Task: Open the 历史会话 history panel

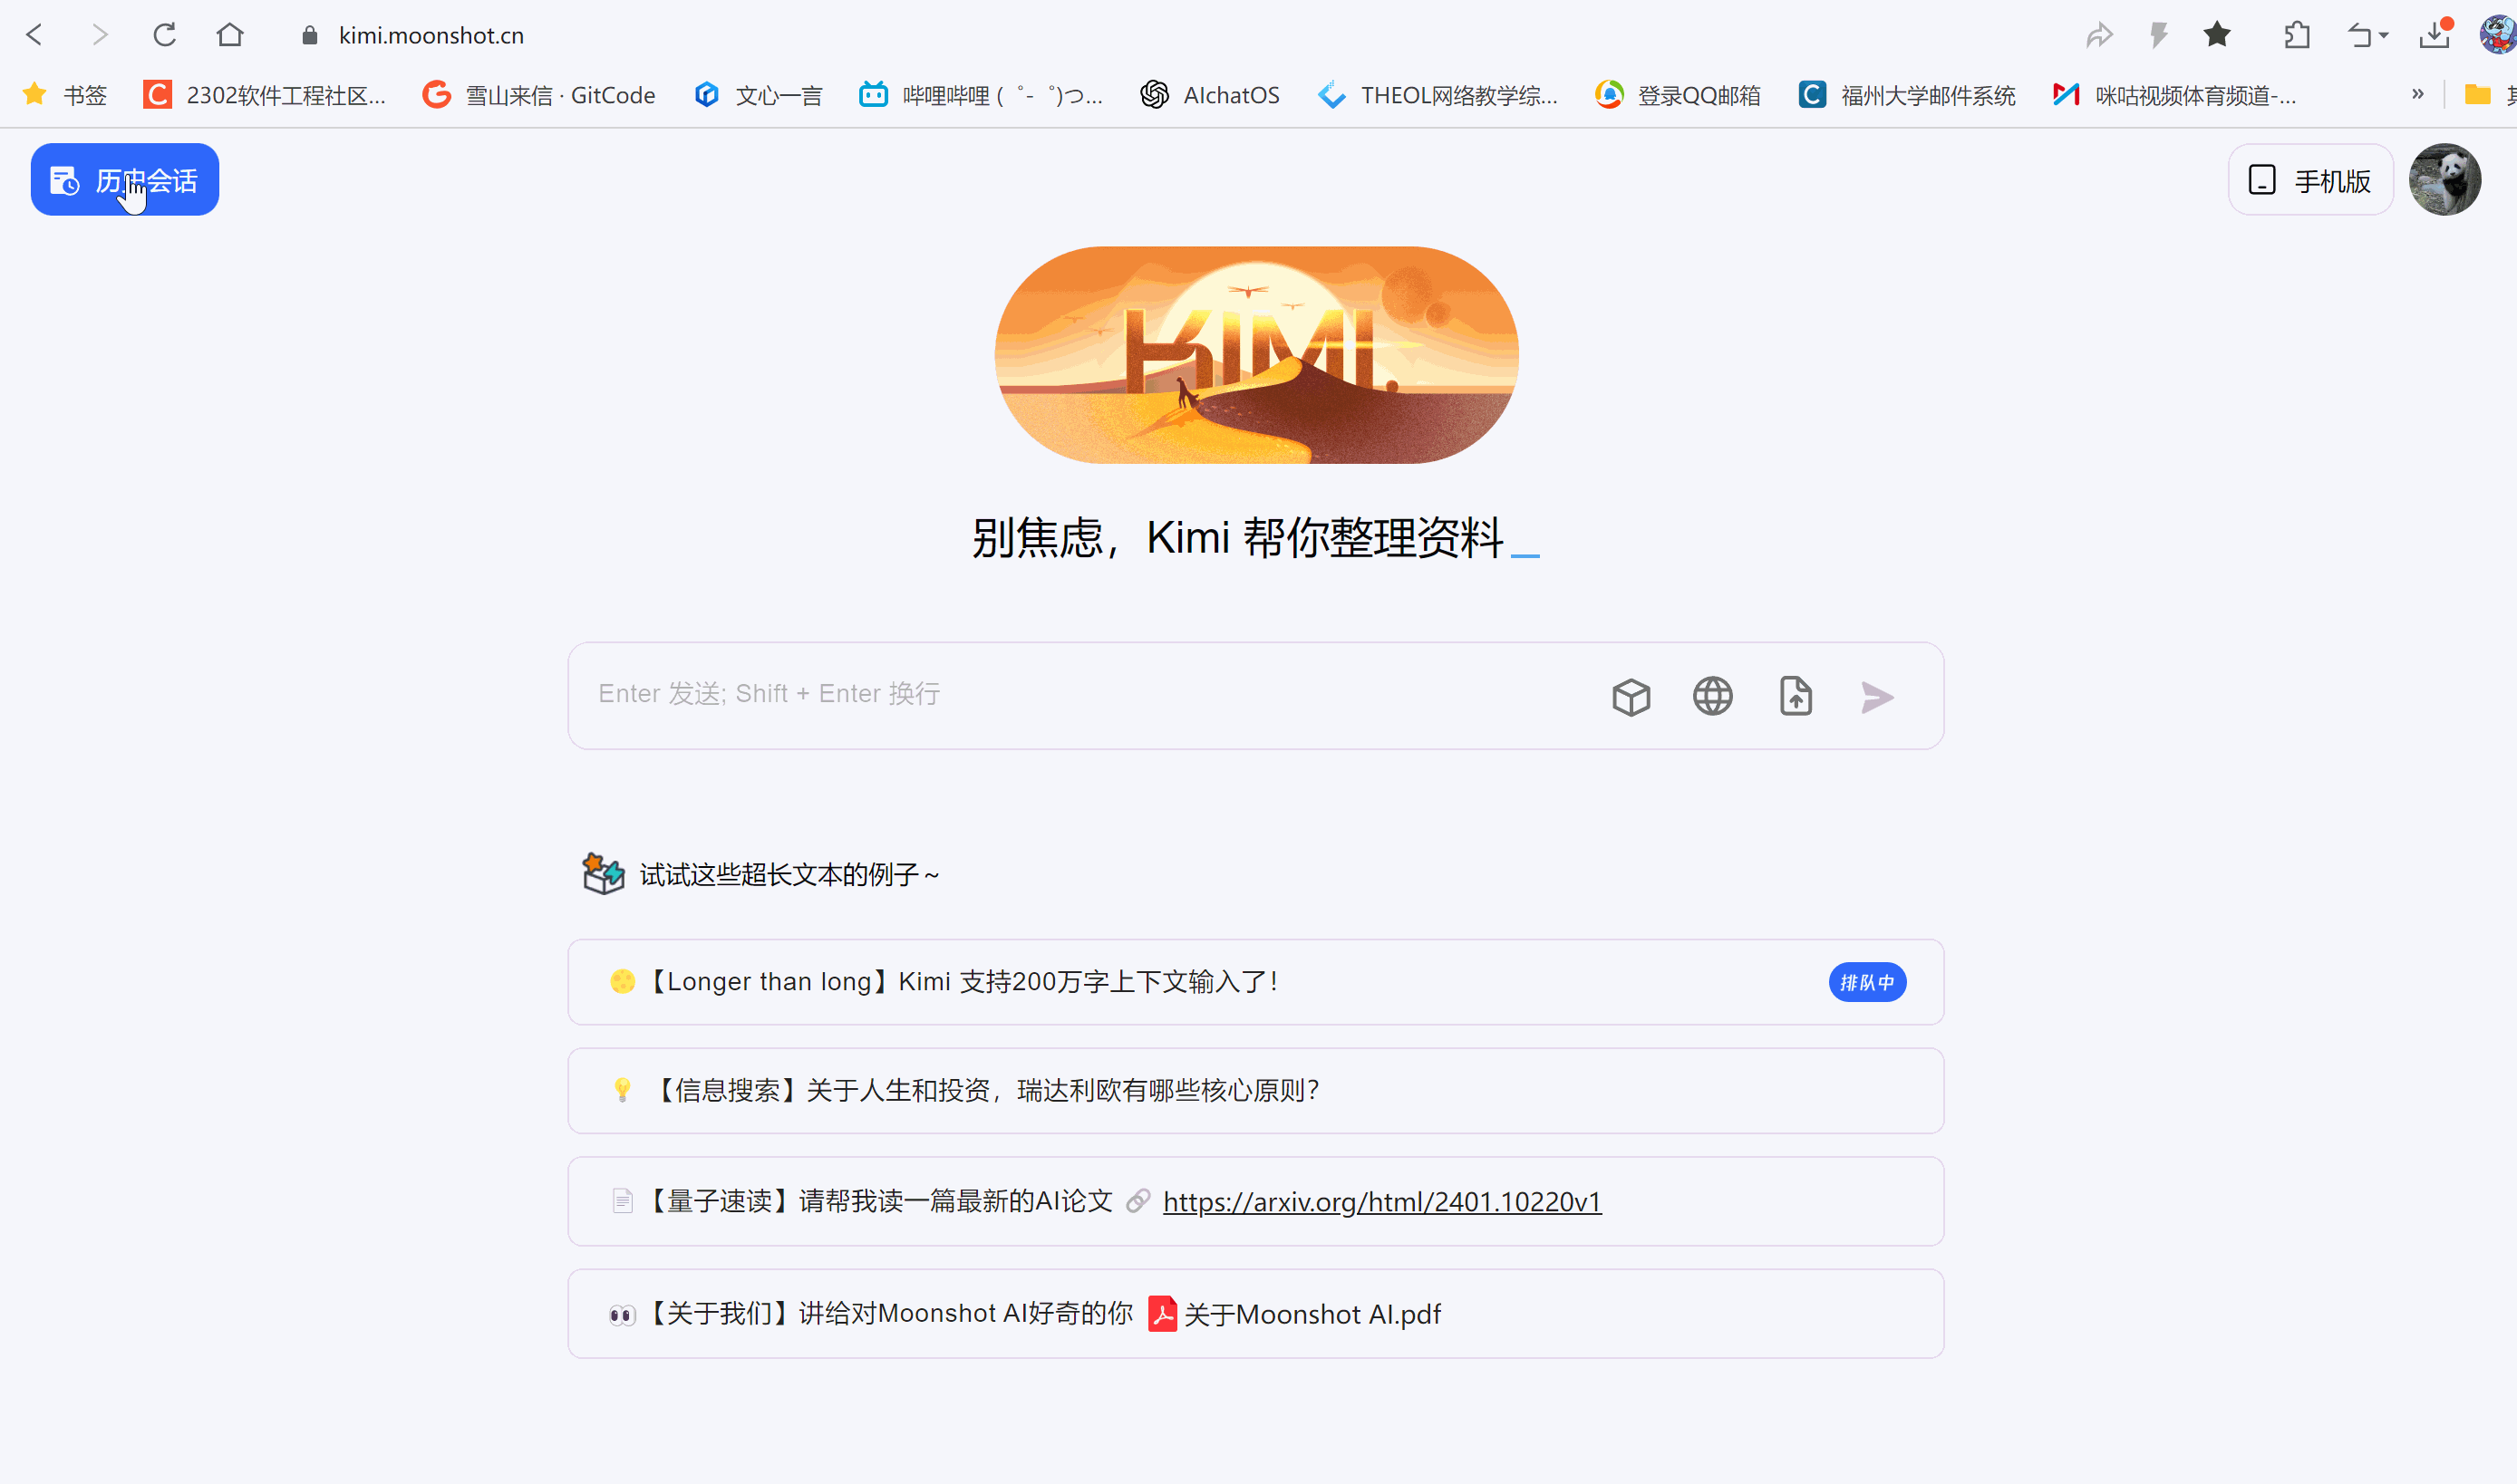Action: point(124,180)
